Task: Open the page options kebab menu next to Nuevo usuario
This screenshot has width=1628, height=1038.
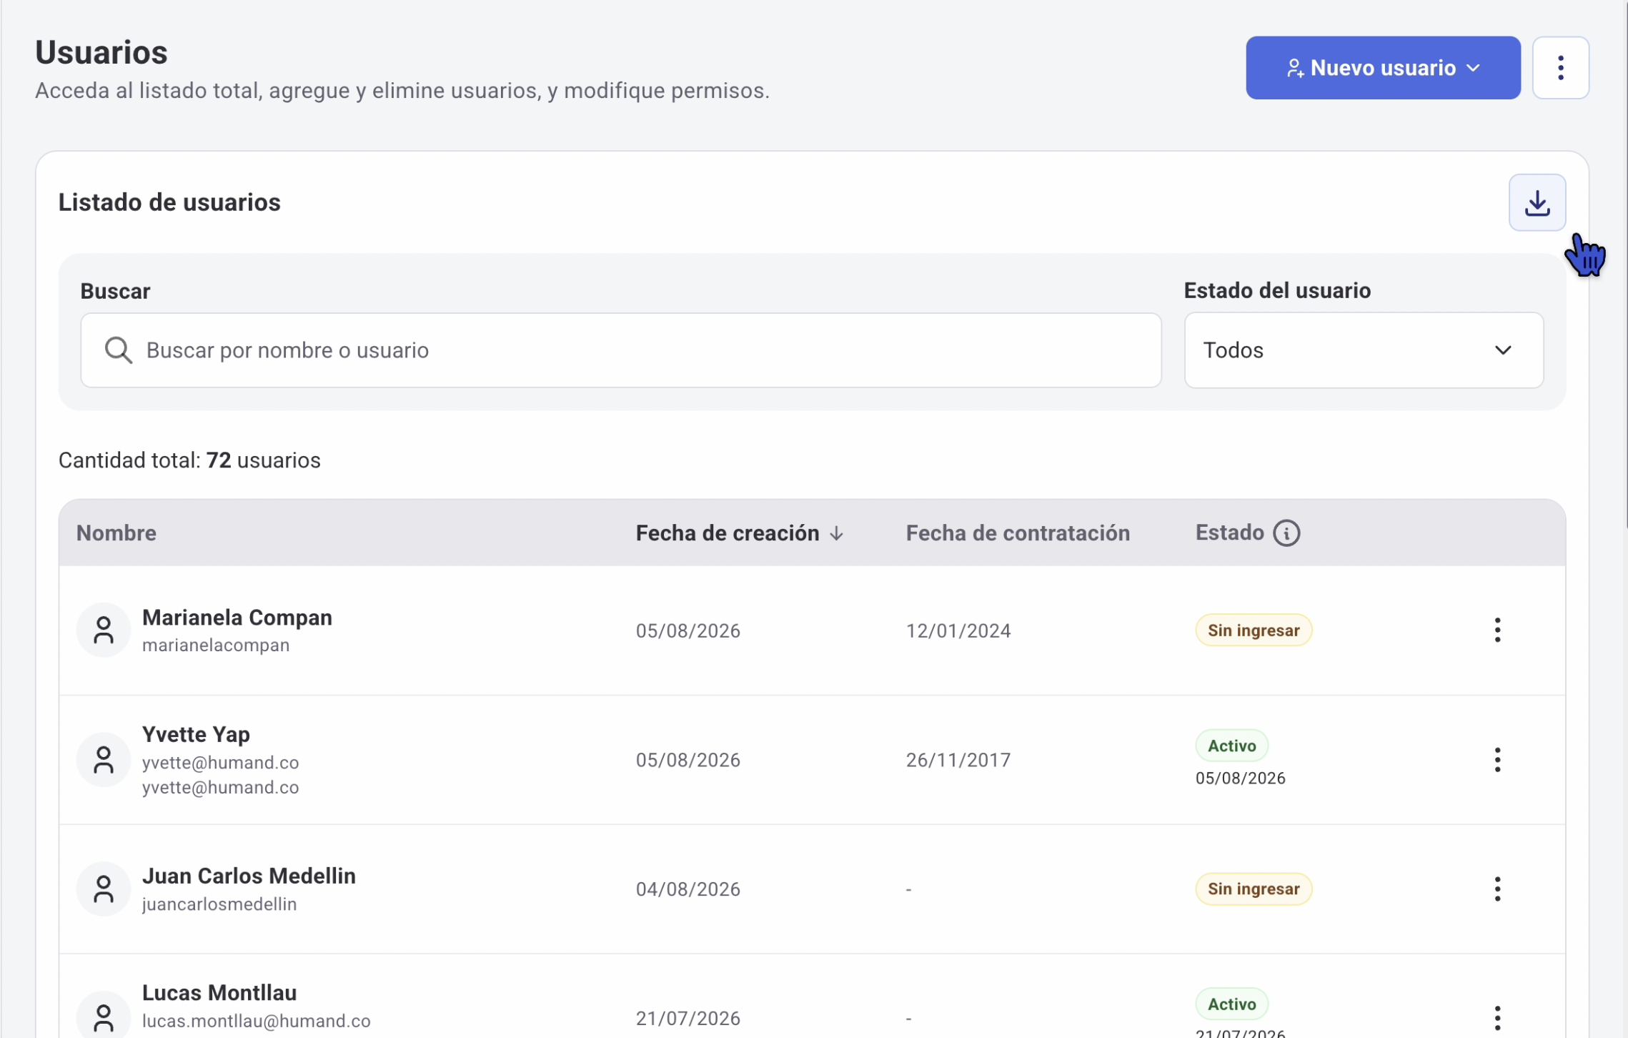Action: [1560, 68]
